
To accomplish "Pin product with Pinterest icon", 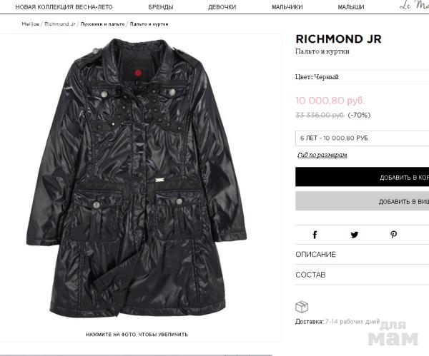I will (x=393, y=235).
